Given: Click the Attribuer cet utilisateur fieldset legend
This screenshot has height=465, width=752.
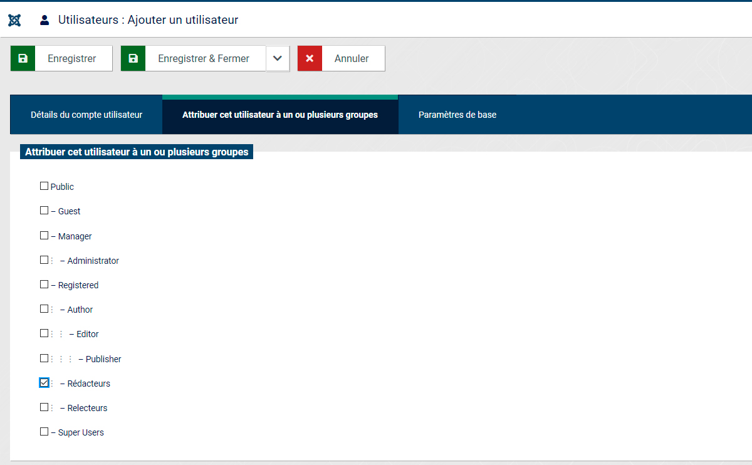Looking at the screenshot, I should click(x=137, y=152).
